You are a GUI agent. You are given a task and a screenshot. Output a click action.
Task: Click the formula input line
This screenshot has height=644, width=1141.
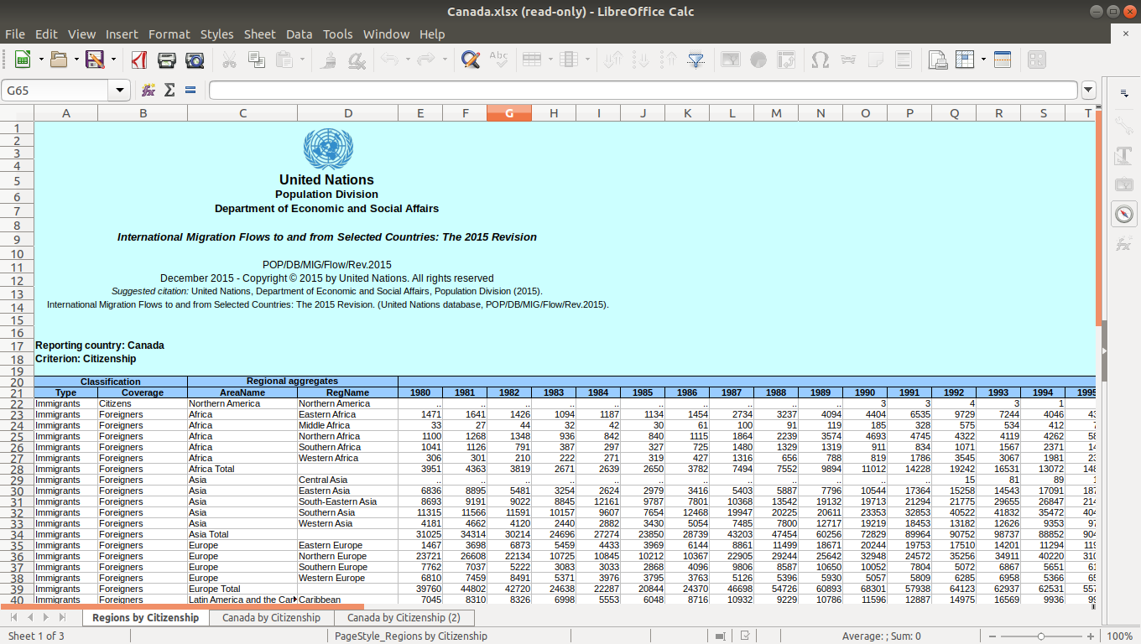[643, 90]
